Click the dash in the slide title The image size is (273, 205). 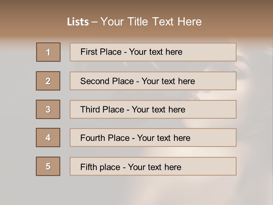pyautogui.click(x=94, y=22)
